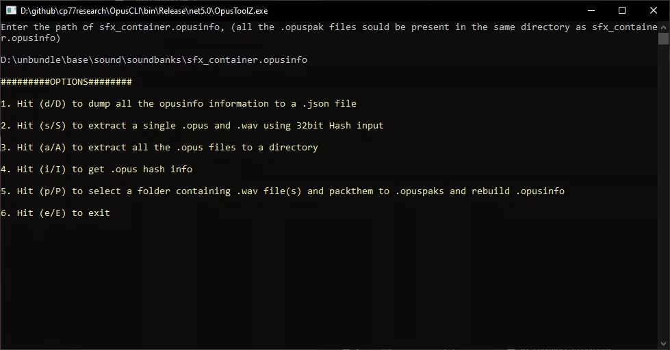The width and height of the screenshot is (670, 350).
Task: Click the OPTIONS header line
Action: point(66,81)
